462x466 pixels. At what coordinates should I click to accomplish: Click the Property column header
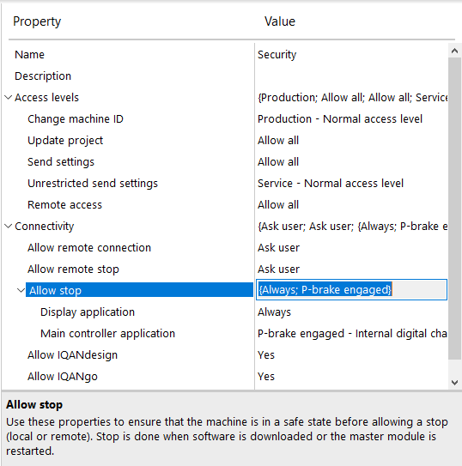[x=37, y=21]
